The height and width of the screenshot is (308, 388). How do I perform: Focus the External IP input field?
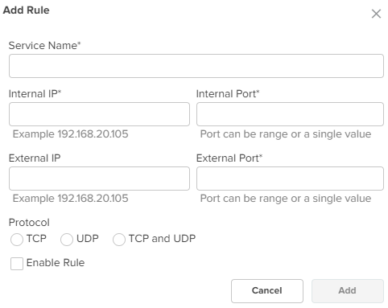click(99, 179)
